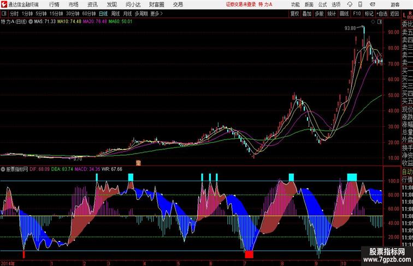
Task: Switch to the 60分钟 period tab
Action: click(89, 14)
